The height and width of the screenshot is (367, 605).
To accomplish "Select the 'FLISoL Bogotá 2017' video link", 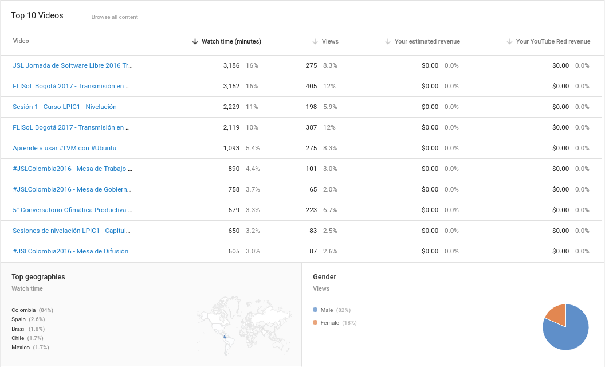I will point(72,86).
